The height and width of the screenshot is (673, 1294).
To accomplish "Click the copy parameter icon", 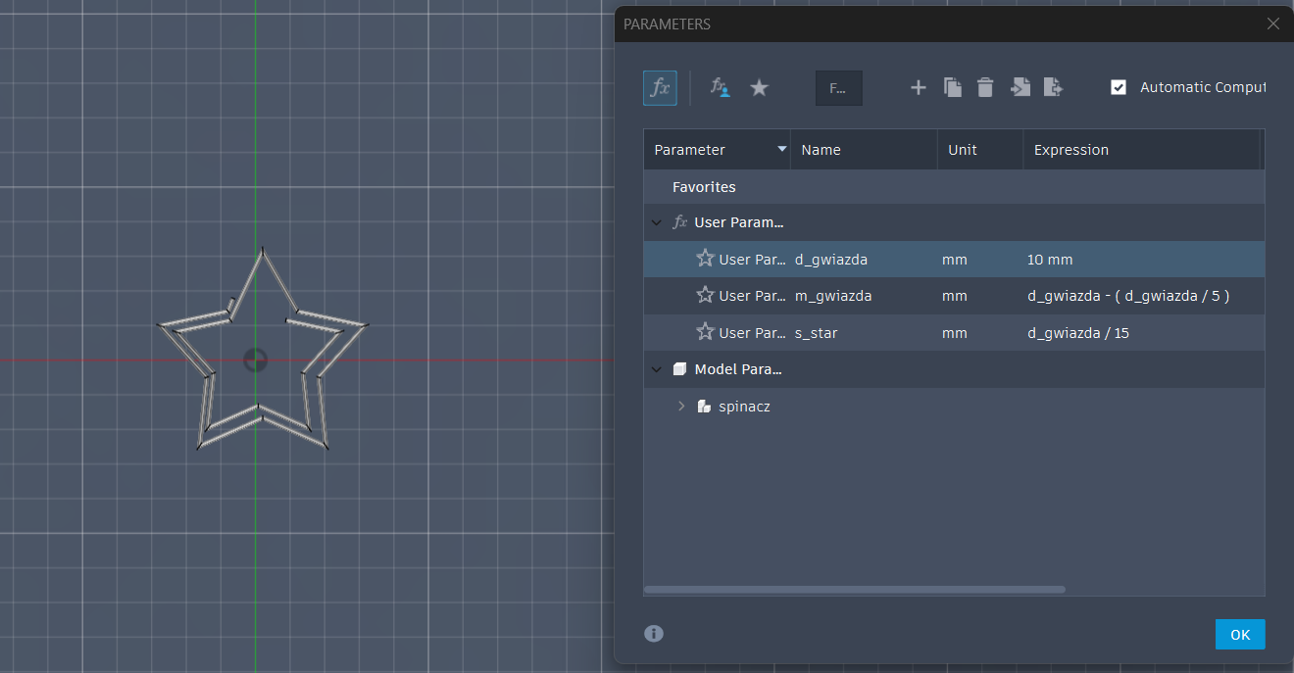I will tap(952, 88).
